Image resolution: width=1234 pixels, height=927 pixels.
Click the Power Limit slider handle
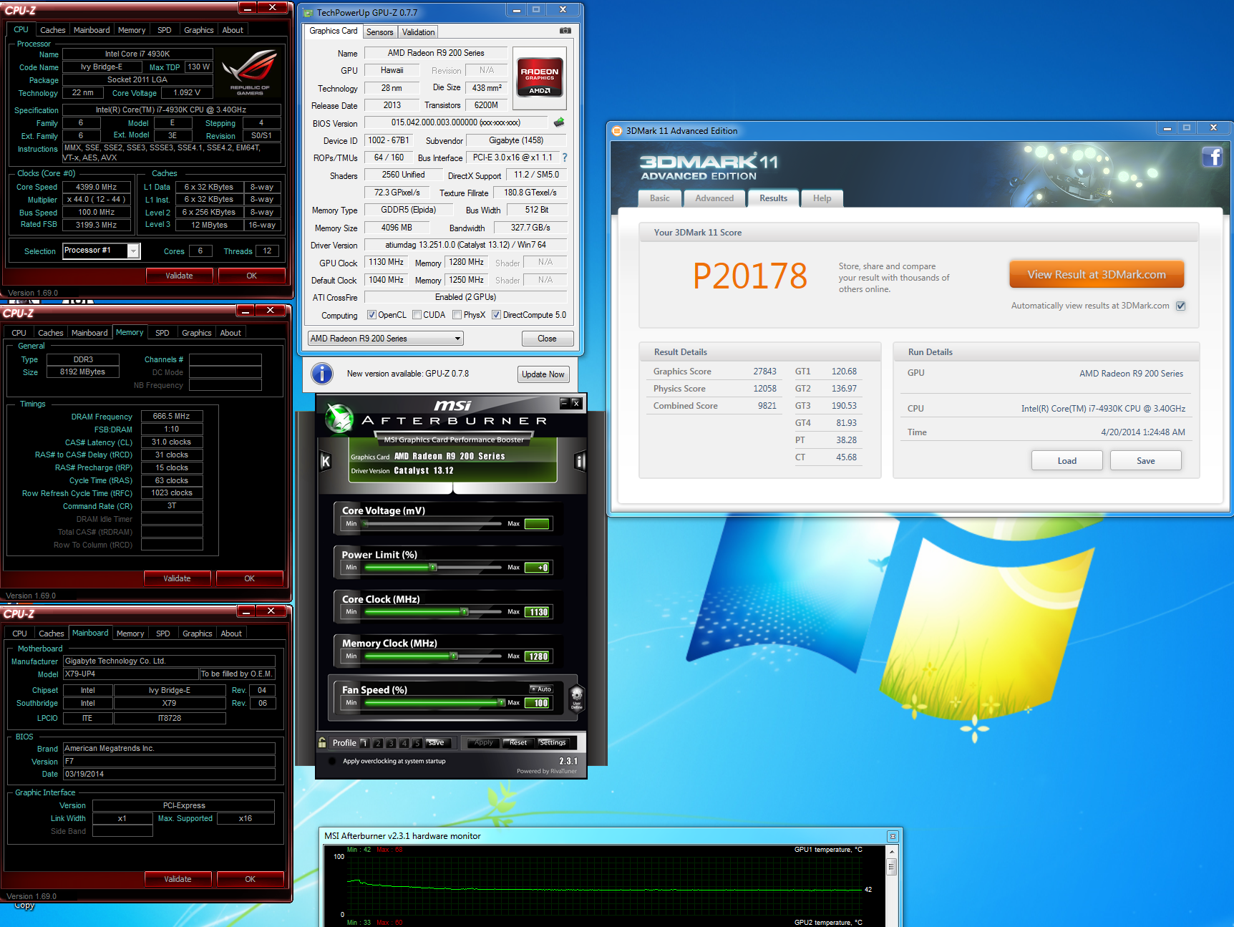click(433, 568)
